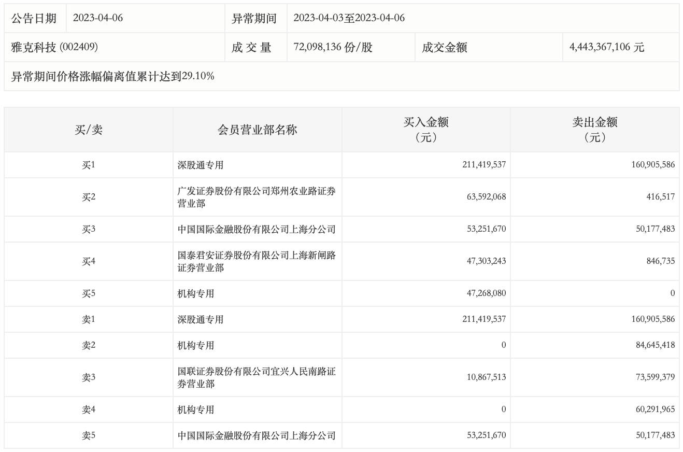The image size is (683, 452).
Task: Click the 买/卖 column header
Action: coord(89,130)
